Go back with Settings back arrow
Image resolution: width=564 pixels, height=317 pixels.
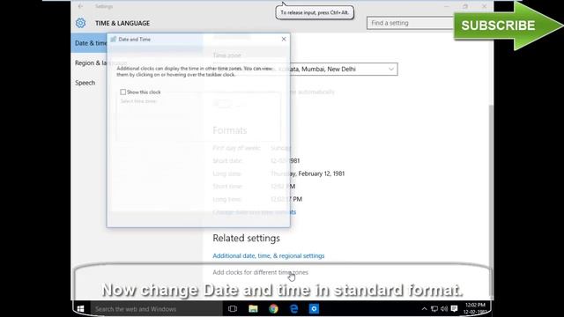click(x=80, y=6)
